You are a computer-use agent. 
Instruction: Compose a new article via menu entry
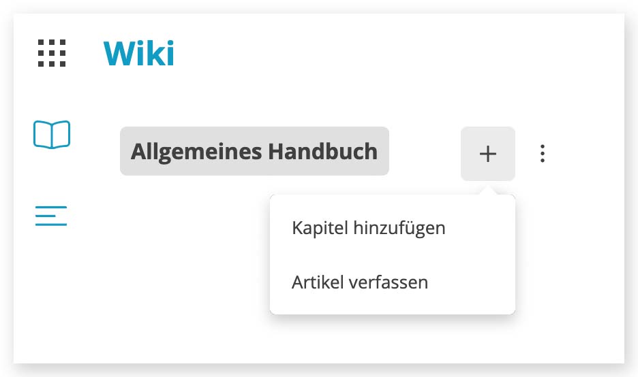[360, 282]
